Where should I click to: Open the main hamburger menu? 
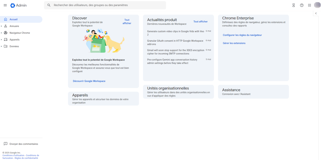pos(5,5)
